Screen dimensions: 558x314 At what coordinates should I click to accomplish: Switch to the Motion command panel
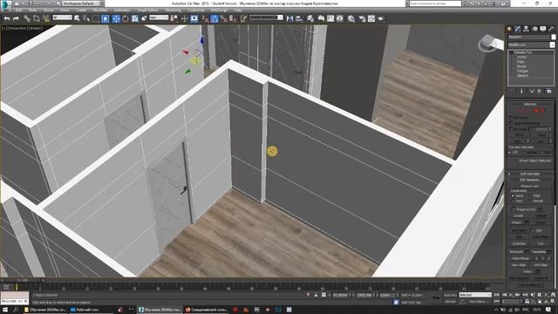click(534, 29)
